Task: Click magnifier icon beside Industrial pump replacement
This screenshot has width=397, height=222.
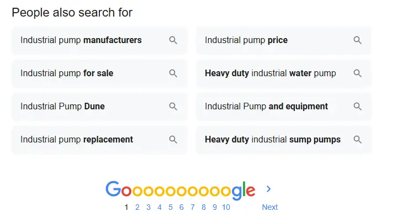Action: pyautogui.click(x=173, y=140)
